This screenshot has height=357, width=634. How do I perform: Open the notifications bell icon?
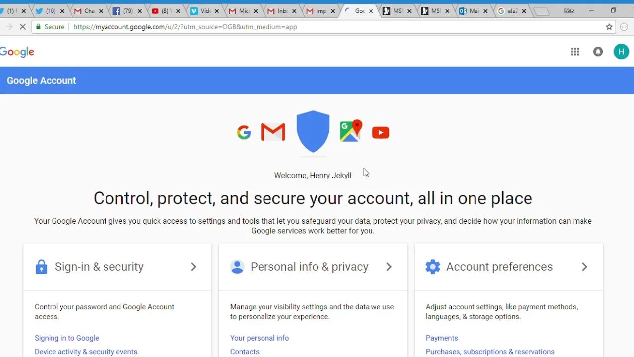[598, 52]
